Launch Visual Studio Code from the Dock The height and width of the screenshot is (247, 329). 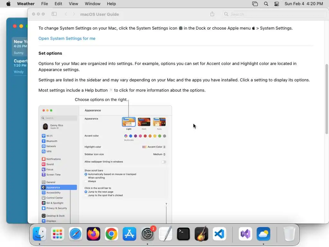219,234
